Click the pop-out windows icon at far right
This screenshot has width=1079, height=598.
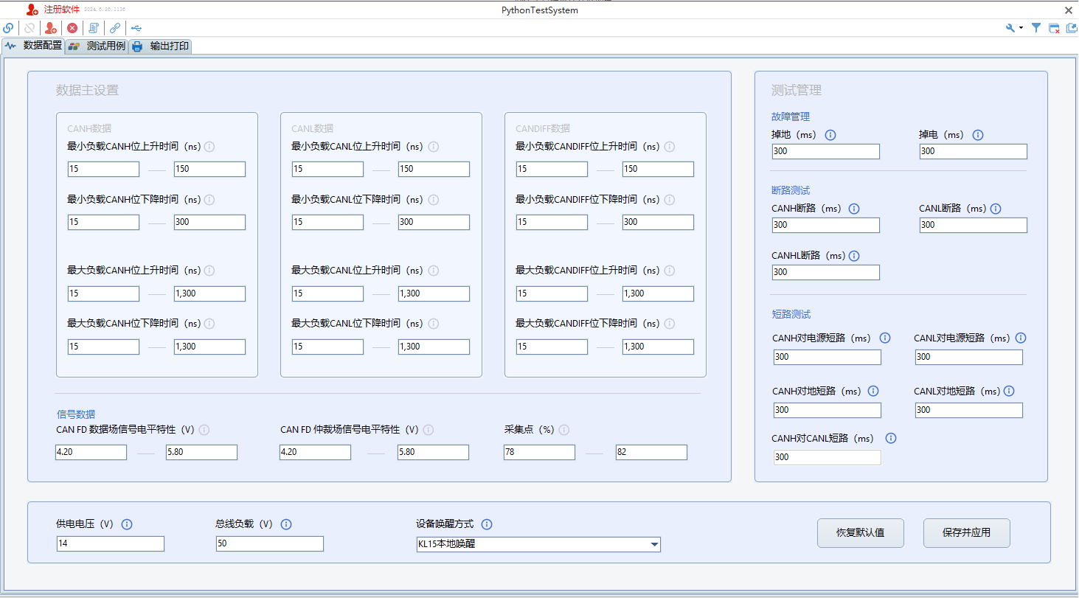pyautogui.click(x=1072, y=28)
